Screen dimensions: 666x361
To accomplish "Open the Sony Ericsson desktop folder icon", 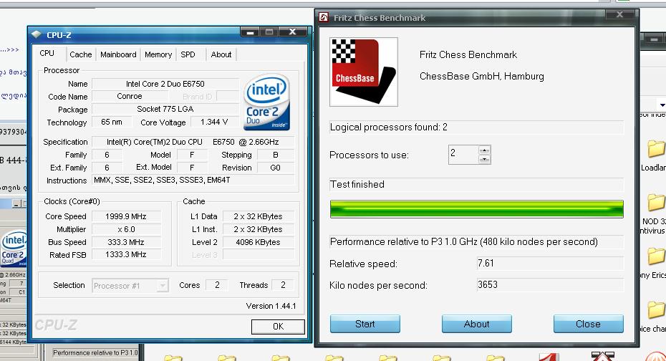I will tap(656, 256).
